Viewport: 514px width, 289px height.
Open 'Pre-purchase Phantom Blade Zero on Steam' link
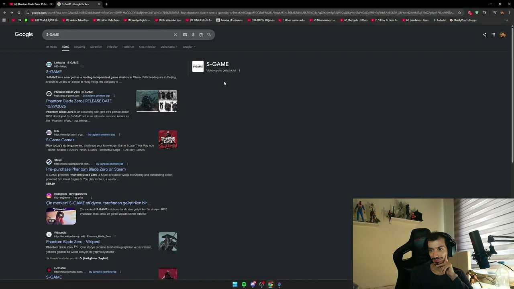tap(86, 169)
